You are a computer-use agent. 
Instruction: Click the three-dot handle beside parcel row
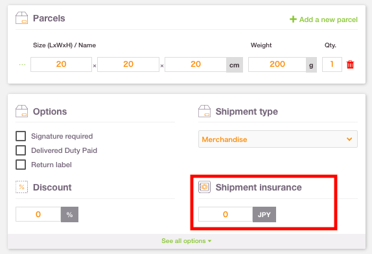point(22,65)
